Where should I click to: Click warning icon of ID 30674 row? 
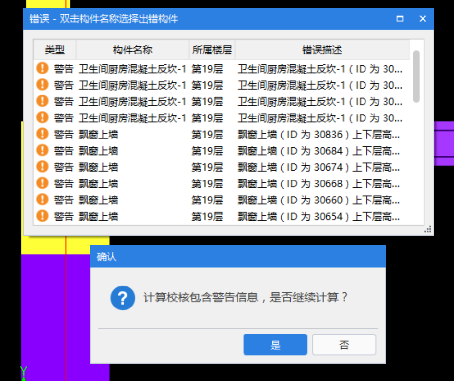coord(42,167)
